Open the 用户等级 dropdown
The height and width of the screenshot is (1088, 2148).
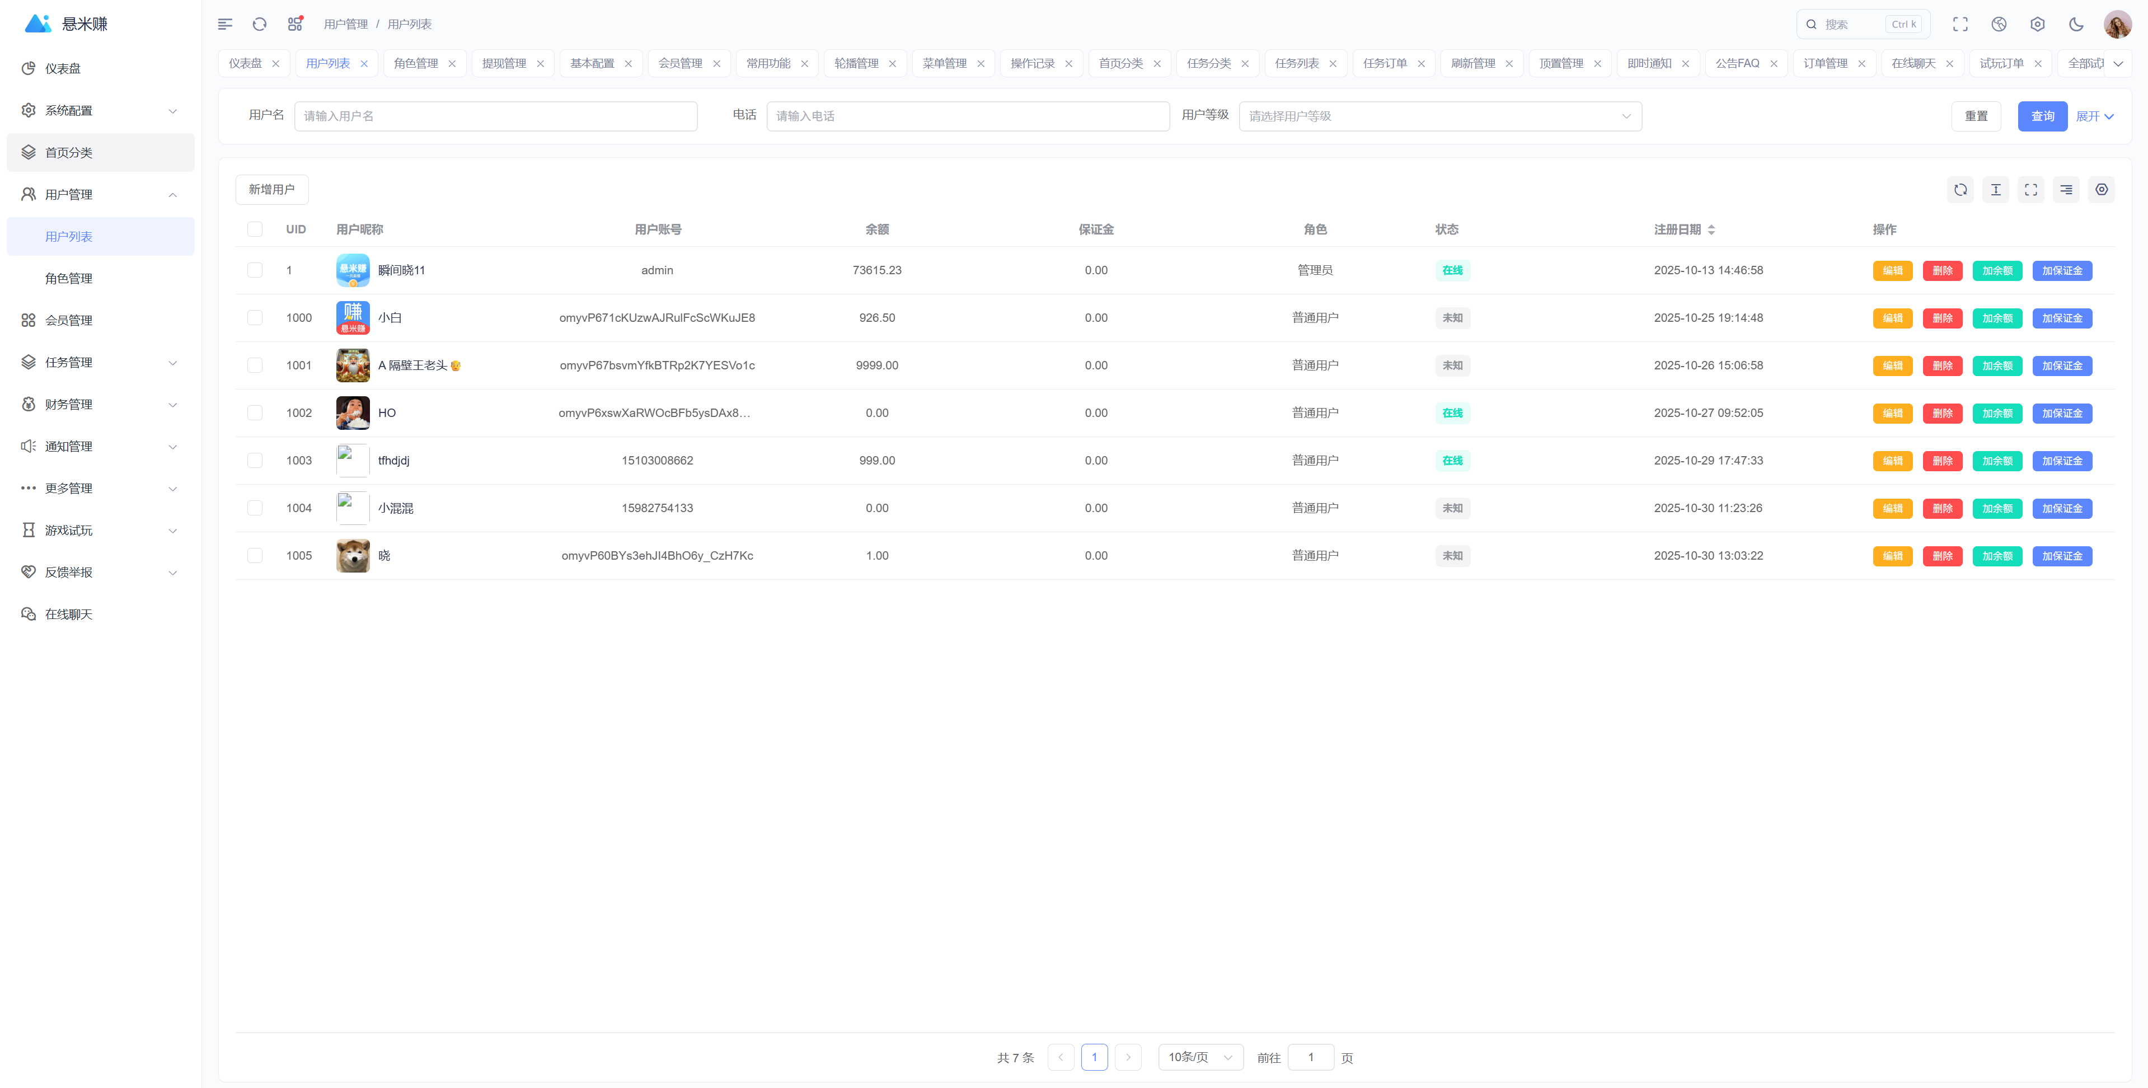tap(1439, 116)
